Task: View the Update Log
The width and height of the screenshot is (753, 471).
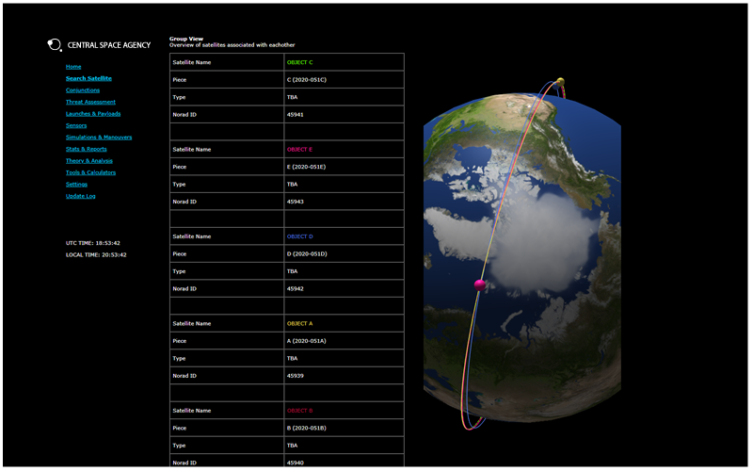Action: pos(81,196)
